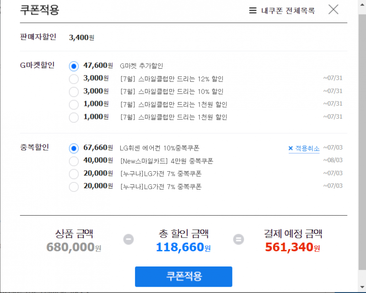366x293 pixels.
Task: Close the coupon dialog with the X icon
Action: (x=334, y=10)
